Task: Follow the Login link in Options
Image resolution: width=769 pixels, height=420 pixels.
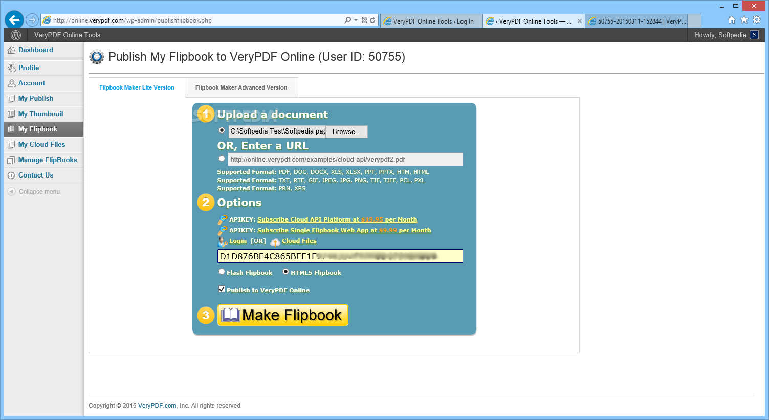Action: point(238,241)
